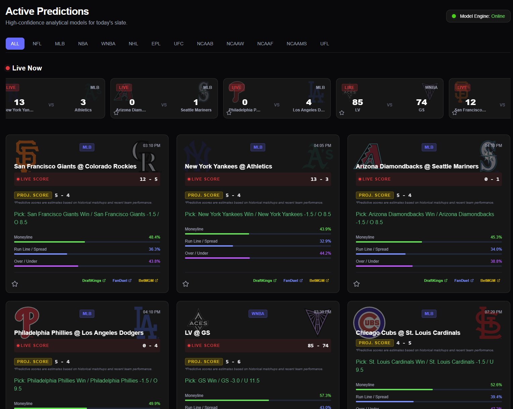The image size is (513, 409).
Task: Click the Golden State logo on LV @ GS card
Action: (x=318, y=322)
